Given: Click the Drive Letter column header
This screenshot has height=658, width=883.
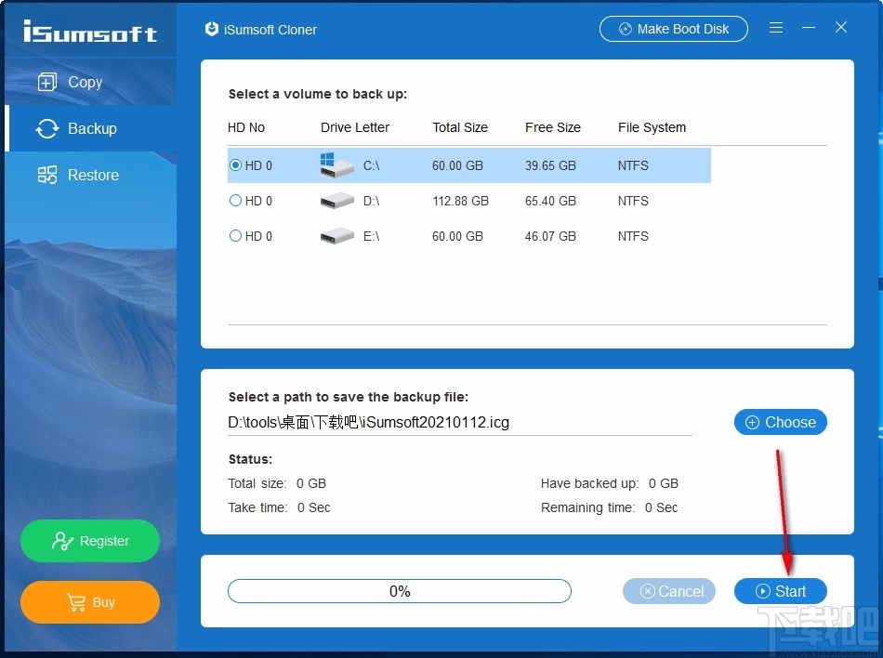Looking at the screenshot, I should coord(355,127).
